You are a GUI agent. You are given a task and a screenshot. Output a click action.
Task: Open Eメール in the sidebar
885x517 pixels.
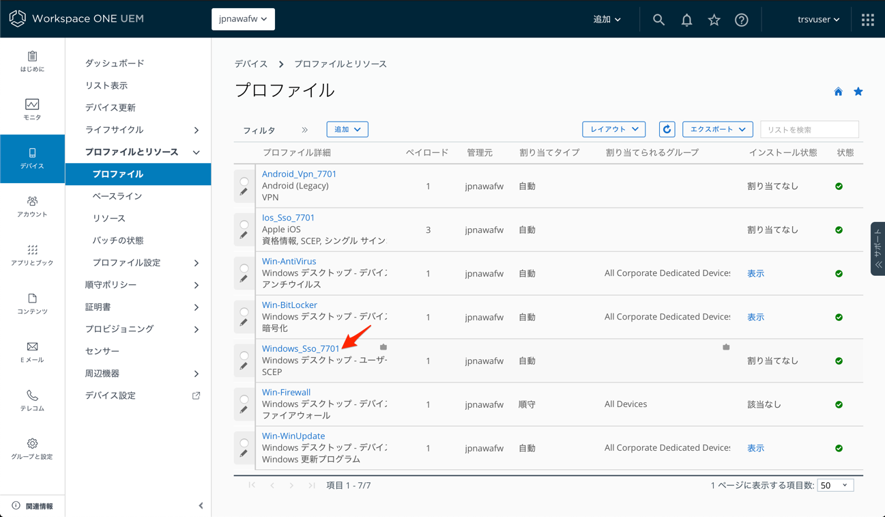(32, 352)
